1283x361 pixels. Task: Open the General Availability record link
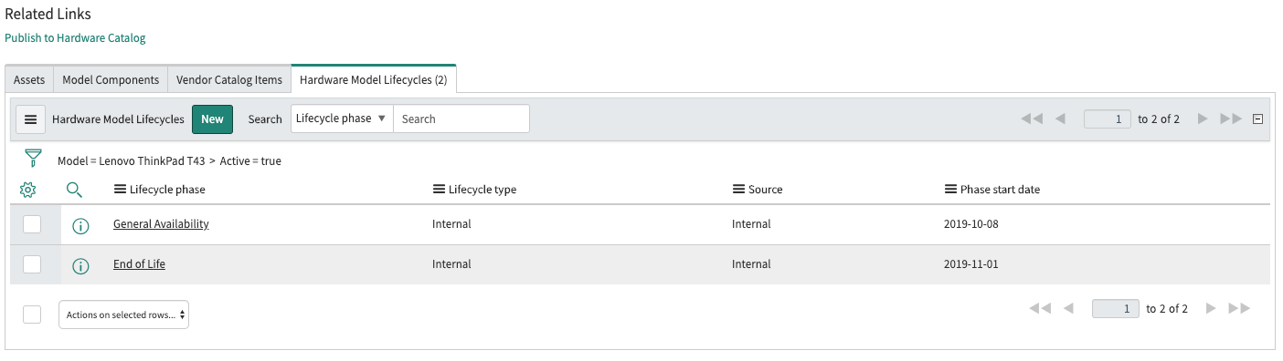click(x=161, y=224)
